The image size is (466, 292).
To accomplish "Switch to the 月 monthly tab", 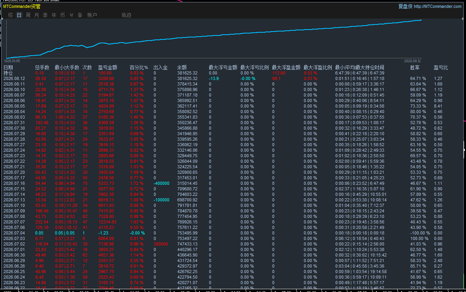I will point(37,15).
